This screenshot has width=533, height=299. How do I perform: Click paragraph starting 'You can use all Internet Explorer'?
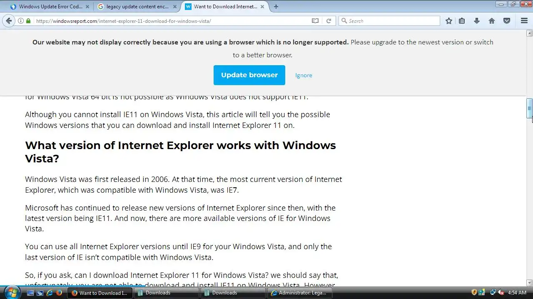pyautogui.click(x=178, y=252)
